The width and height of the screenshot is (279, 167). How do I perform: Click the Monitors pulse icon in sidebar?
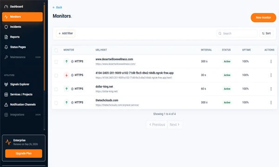pyautogui.click(x=6, y=17)
